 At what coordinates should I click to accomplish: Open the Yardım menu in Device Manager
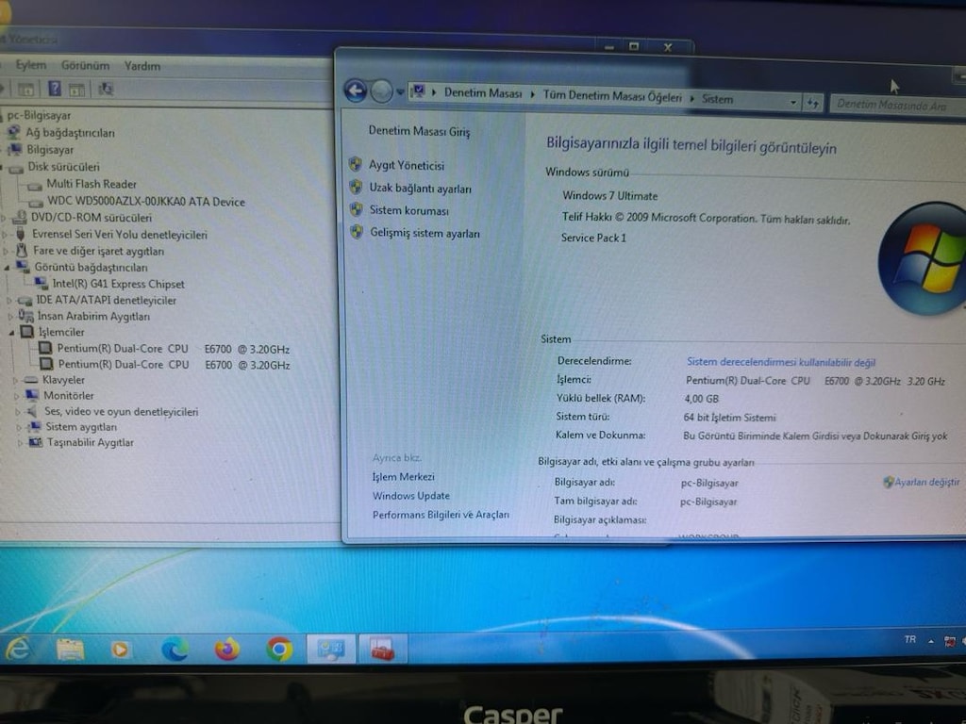pos(142,66)
